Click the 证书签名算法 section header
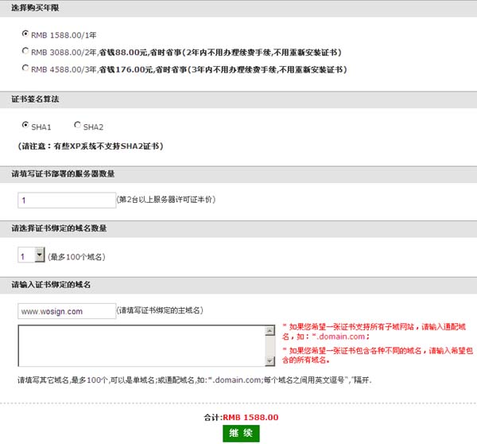Image resolution: width=477 pixels, height=444 pixels. (35, 101)
